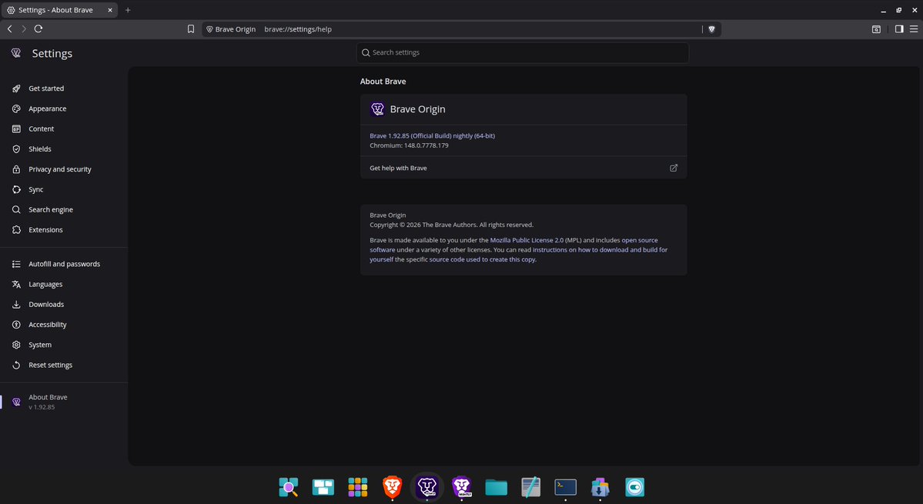Open Sync settings

pos(36,189)
